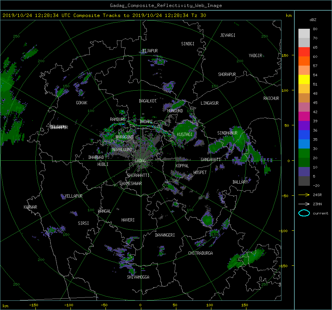Click the HUBLI city label
Screen dimensions: 332x310
[103, 164]
